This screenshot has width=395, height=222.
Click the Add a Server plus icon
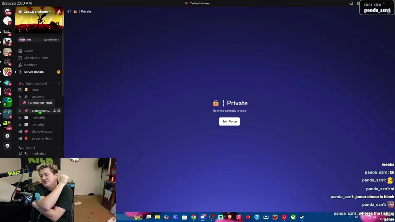pos(7,136)
